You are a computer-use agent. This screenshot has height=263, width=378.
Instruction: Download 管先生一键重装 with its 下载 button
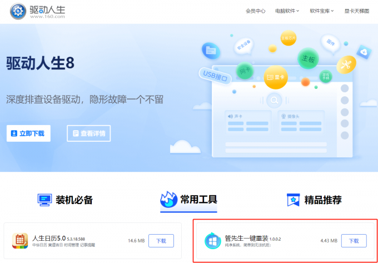[354, 241]
